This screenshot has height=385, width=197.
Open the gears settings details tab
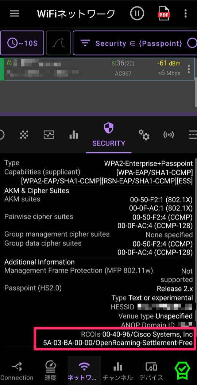click(144, 134)
